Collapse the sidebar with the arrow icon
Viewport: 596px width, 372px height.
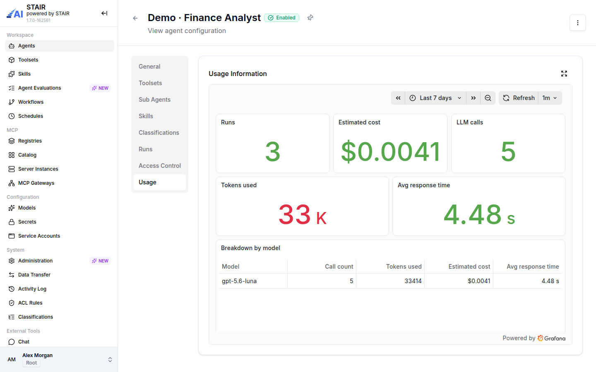point(104,13)
